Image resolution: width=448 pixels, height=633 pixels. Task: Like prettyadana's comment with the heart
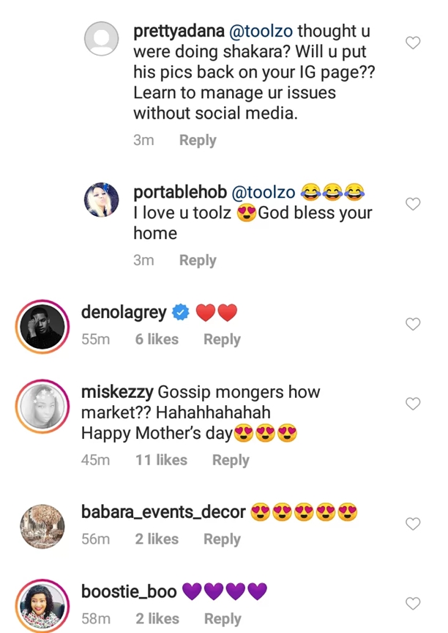(413, 43)
